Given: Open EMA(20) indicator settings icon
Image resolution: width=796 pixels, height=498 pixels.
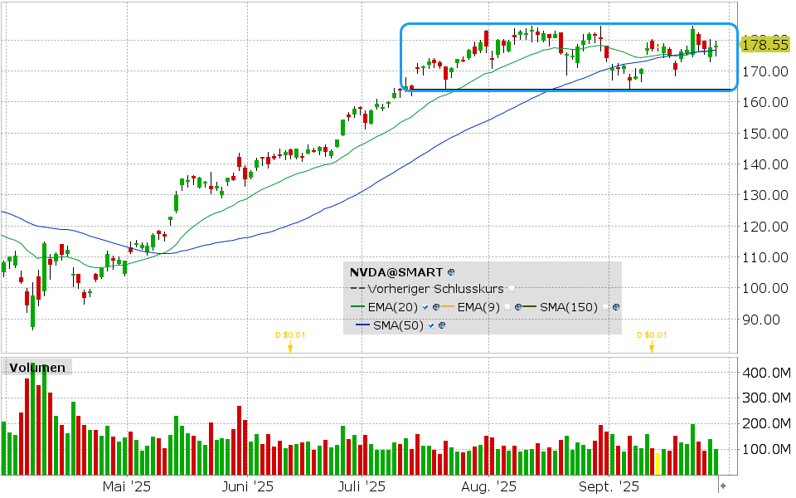Looking at the screenshot, I should click(436, 307).
